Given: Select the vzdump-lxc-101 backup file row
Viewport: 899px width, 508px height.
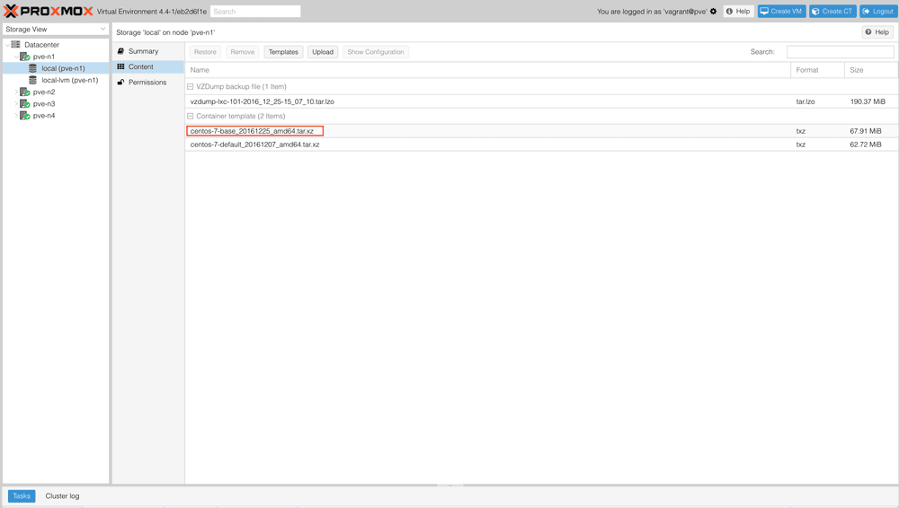Looking at the screenshot, I should click(541, 101).
